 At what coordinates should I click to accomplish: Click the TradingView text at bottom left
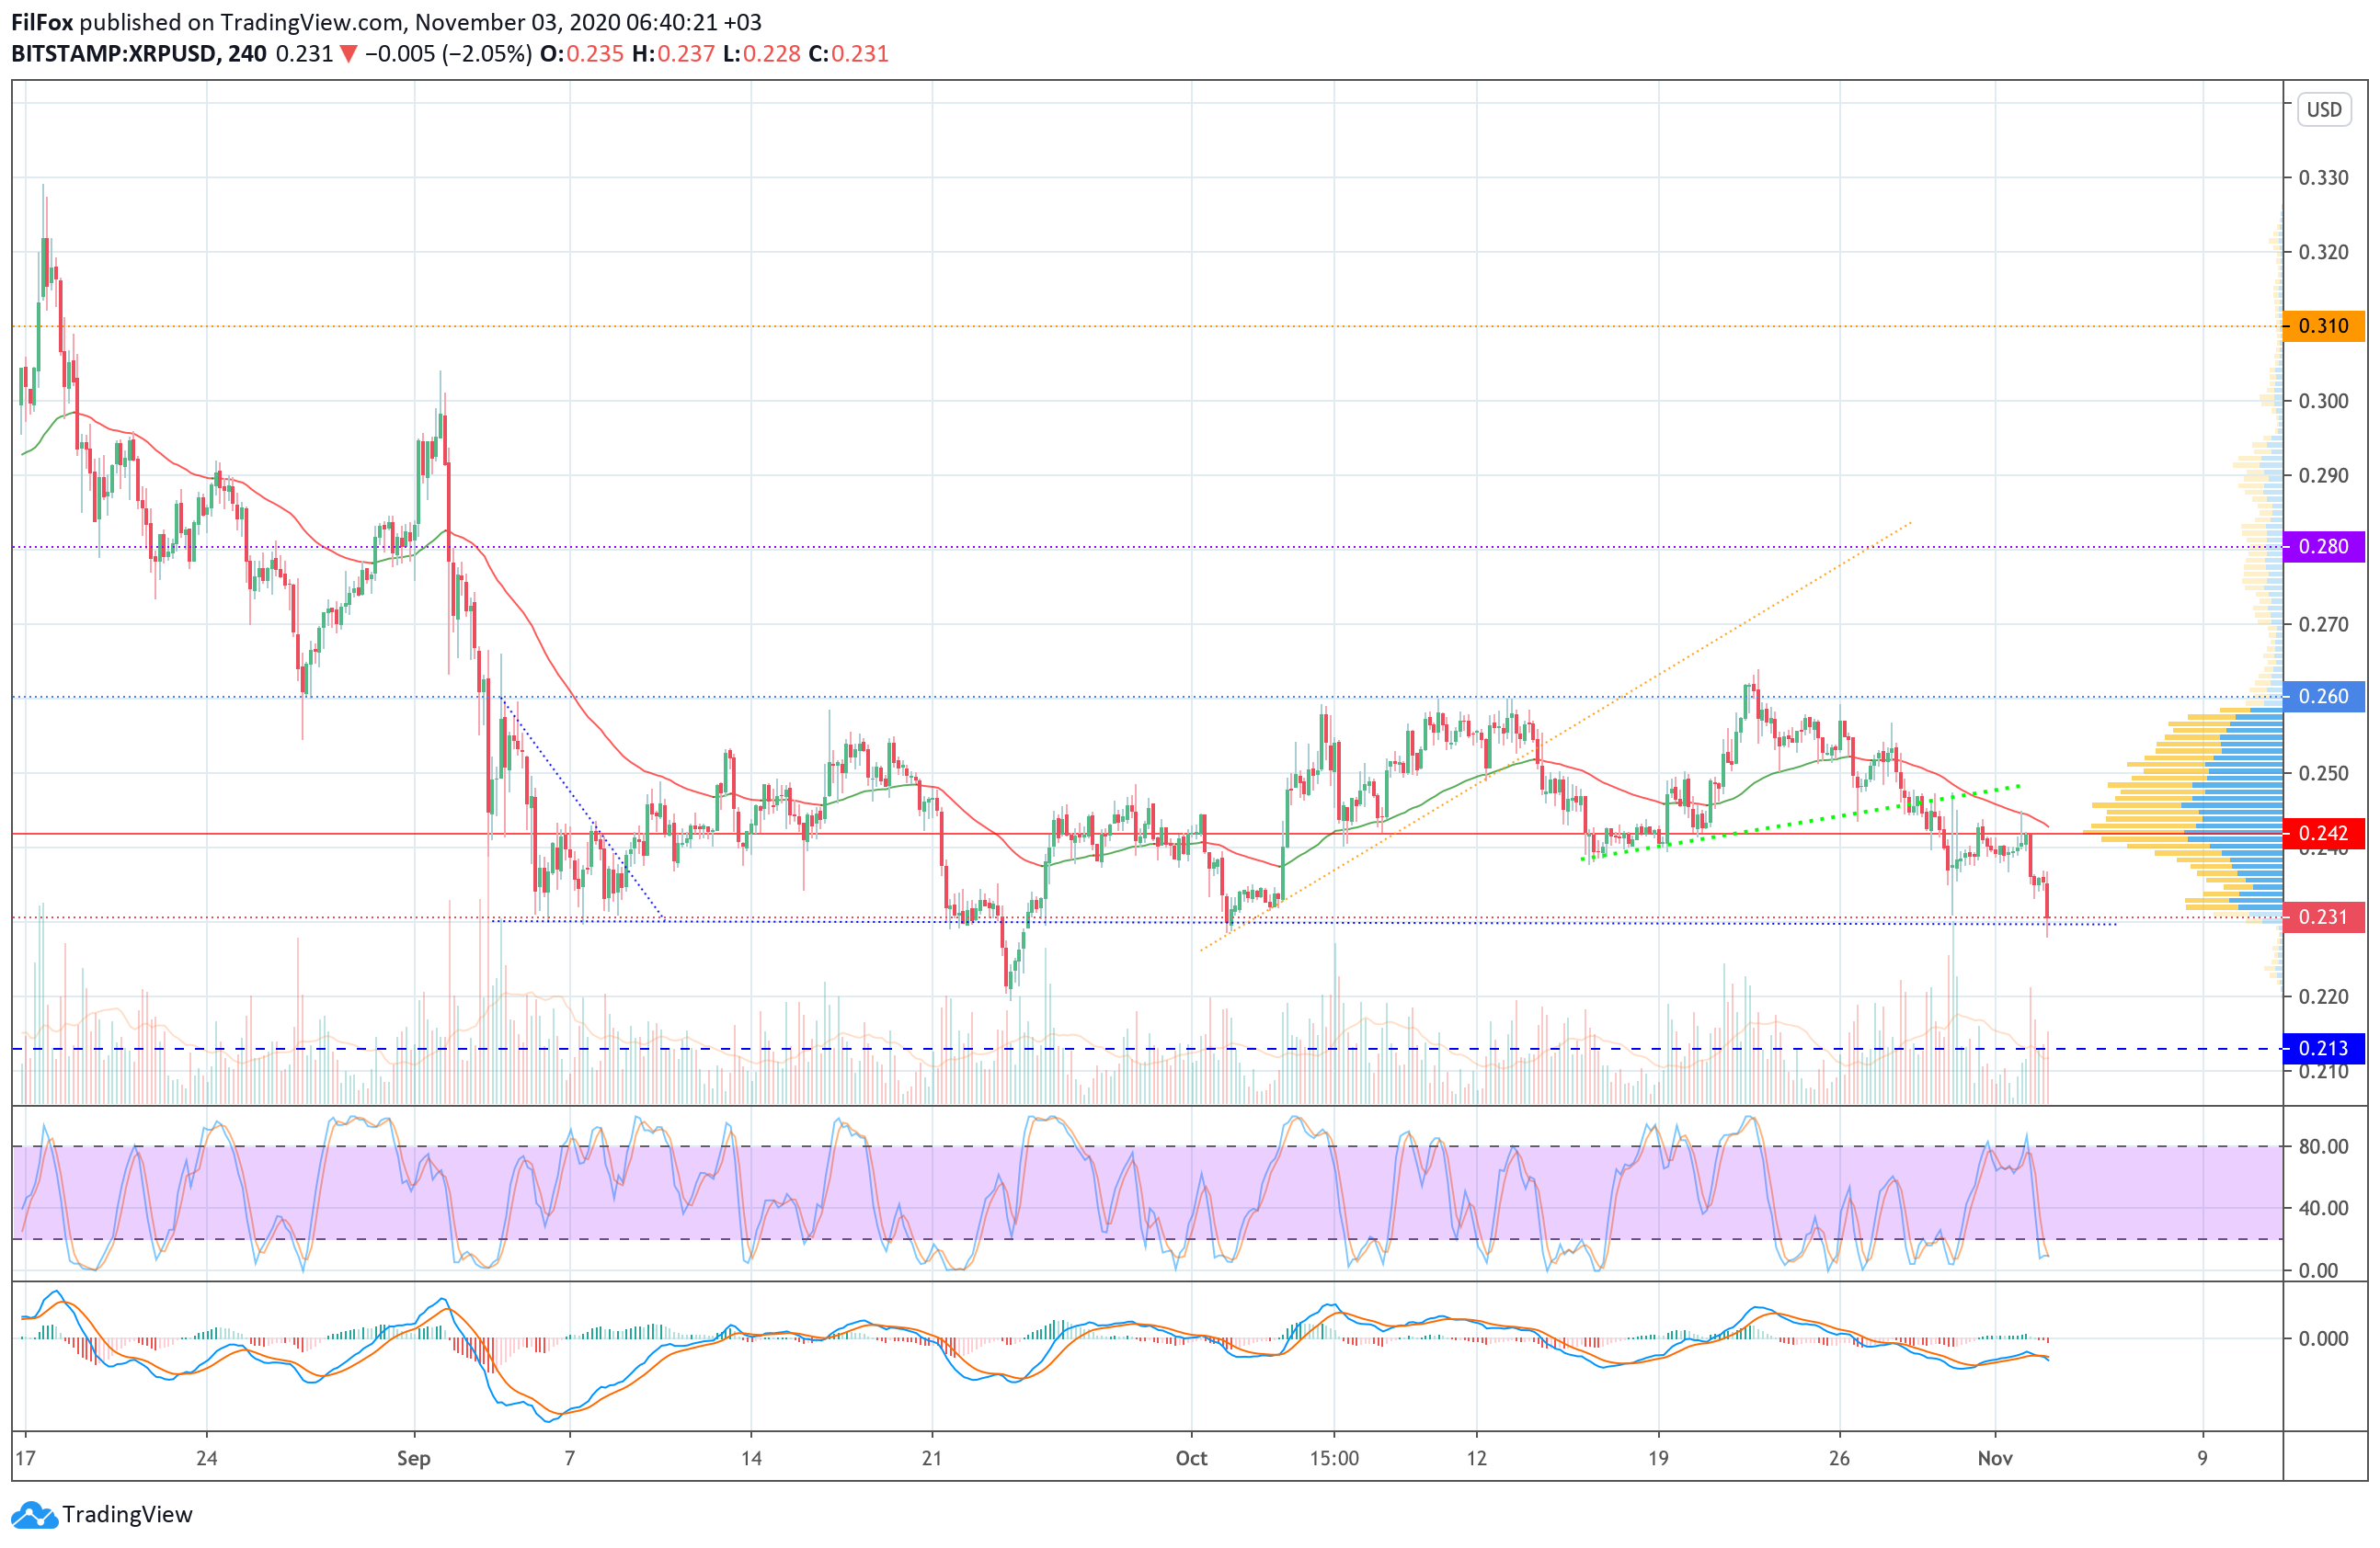(x=127, y=1515)
